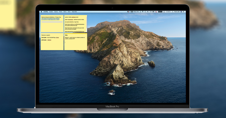Switch keyboard input via Czech flag icon

pyautogui.click(x=156, y=12)
